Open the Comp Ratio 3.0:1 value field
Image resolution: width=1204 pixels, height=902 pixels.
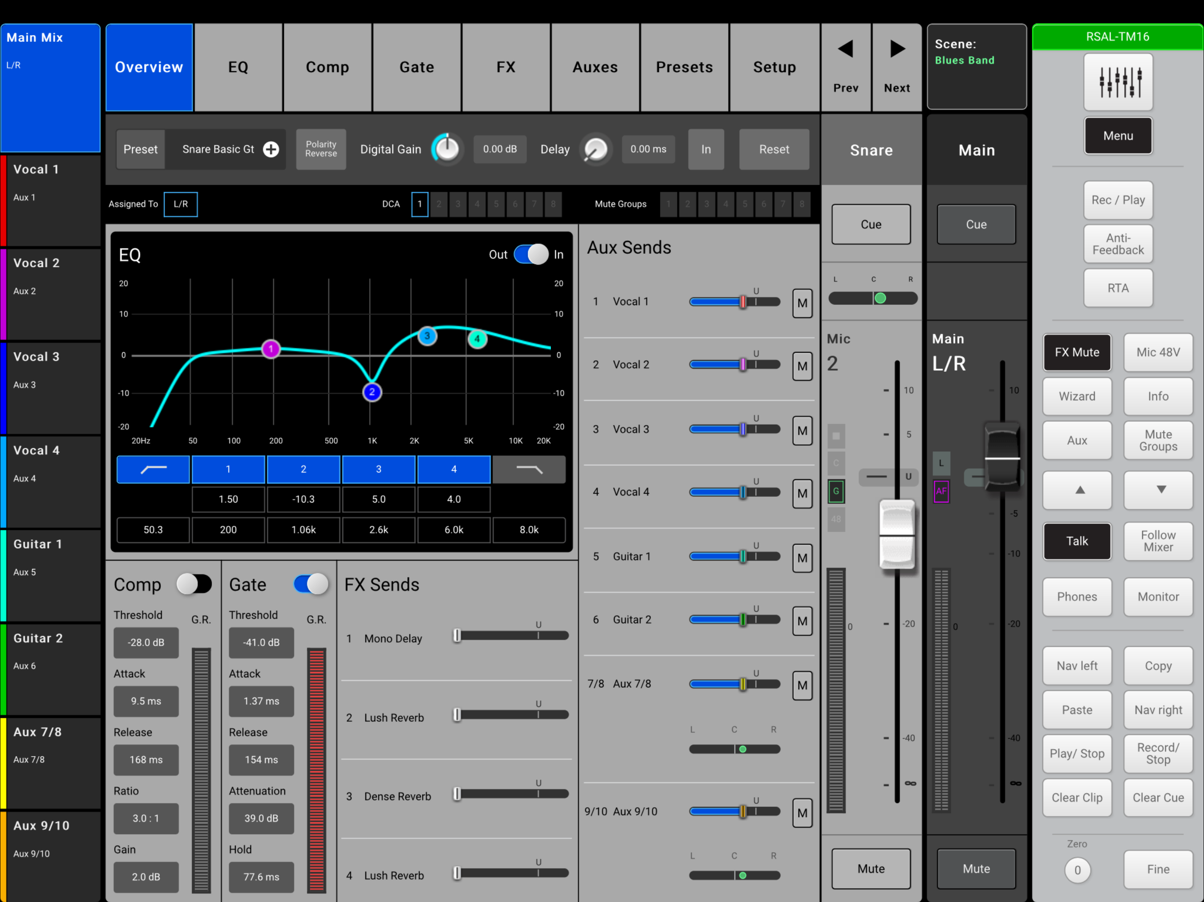(x=146, y=818)
